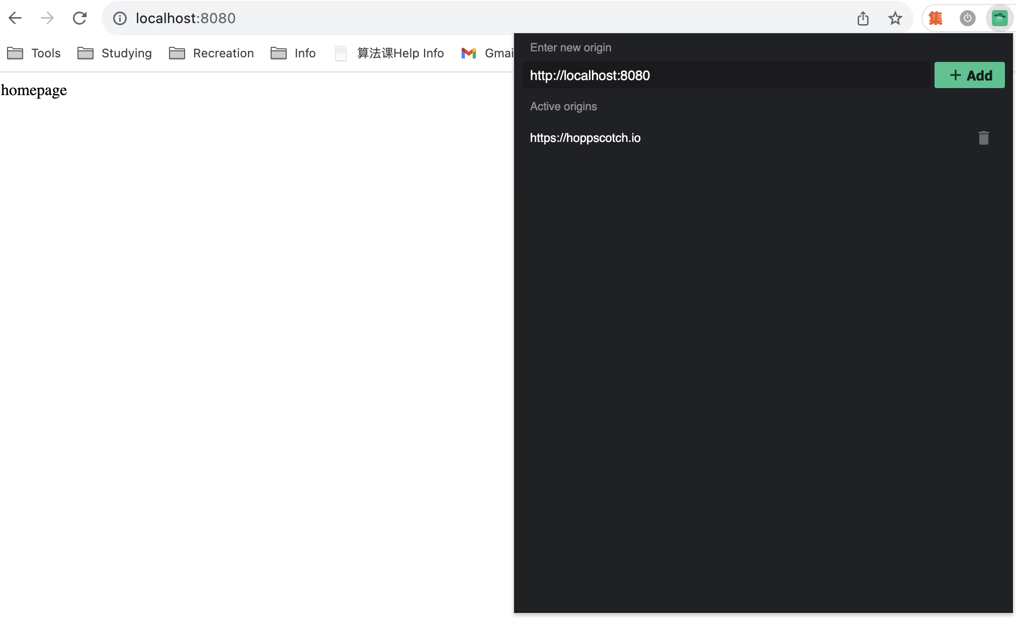The height and width of the screenshot is (618, 1016).
Task: Click the browser back arrow
Action: (15, 18)
